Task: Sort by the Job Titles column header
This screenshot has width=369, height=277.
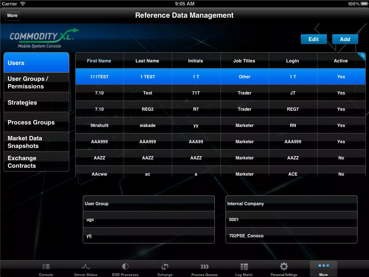Action: (245, 61)
